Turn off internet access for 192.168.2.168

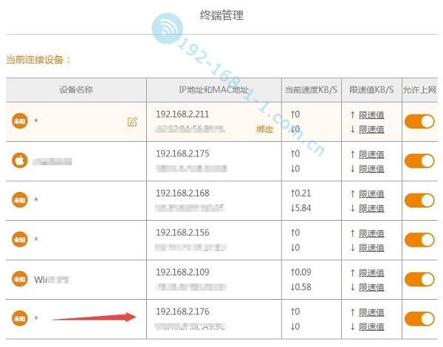coord(419,201)
